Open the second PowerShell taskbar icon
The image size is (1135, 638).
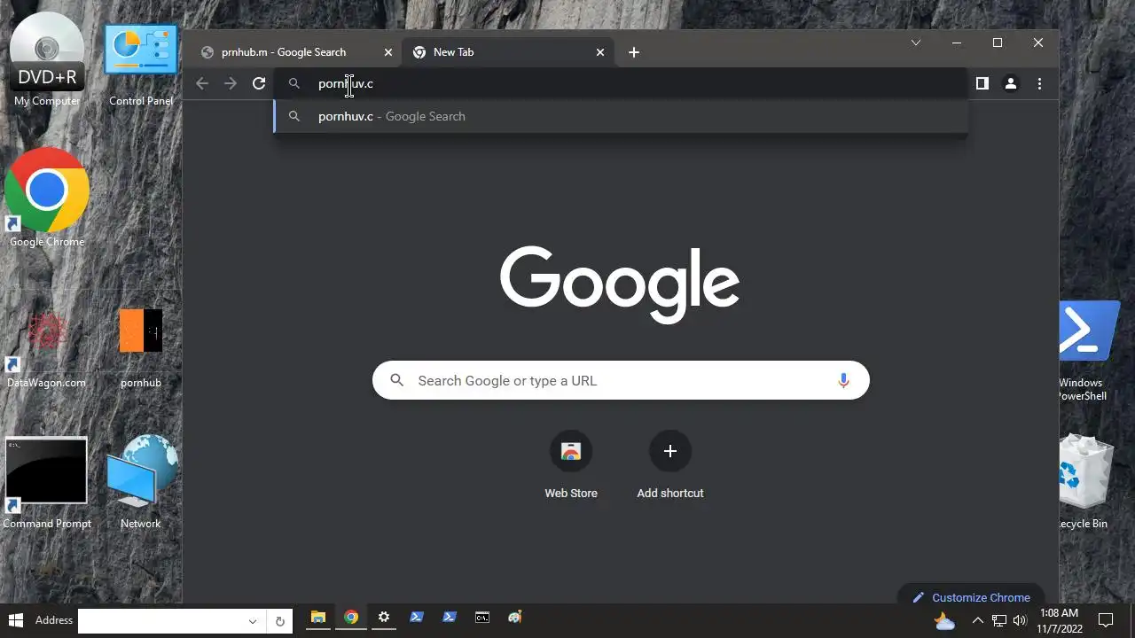pyautogui.click(x=450, y=618)
